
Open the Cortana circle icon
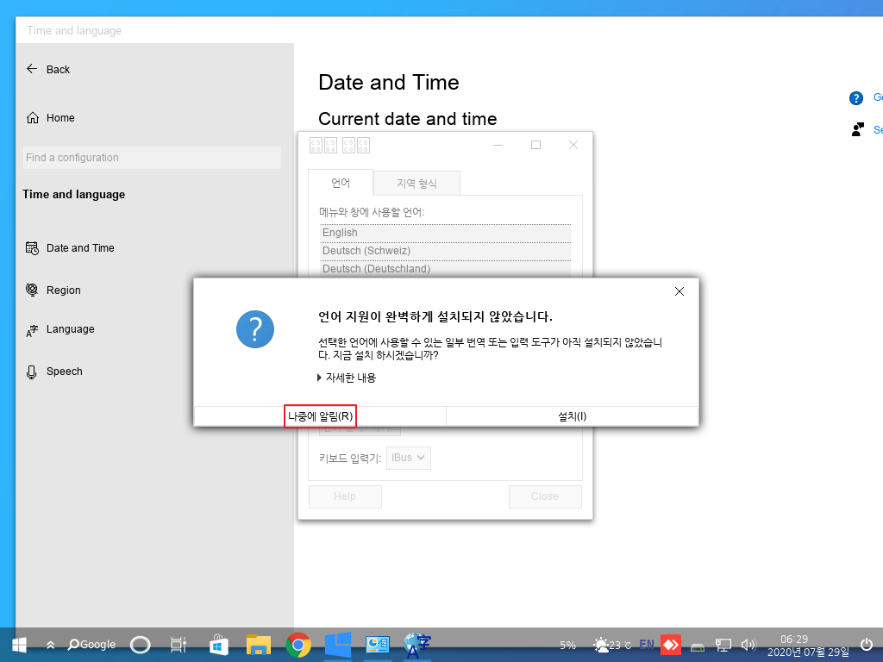tap(141, 645)
